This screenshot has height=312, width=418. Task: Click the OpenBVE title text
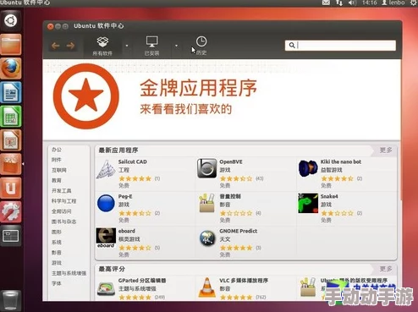click(x=231, y=161)
